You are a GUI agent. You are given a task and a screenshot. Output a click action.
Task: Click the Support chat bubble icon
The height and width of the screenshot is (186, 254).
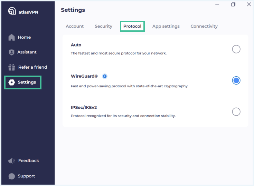pyautogui.click(x=12, y=176)
